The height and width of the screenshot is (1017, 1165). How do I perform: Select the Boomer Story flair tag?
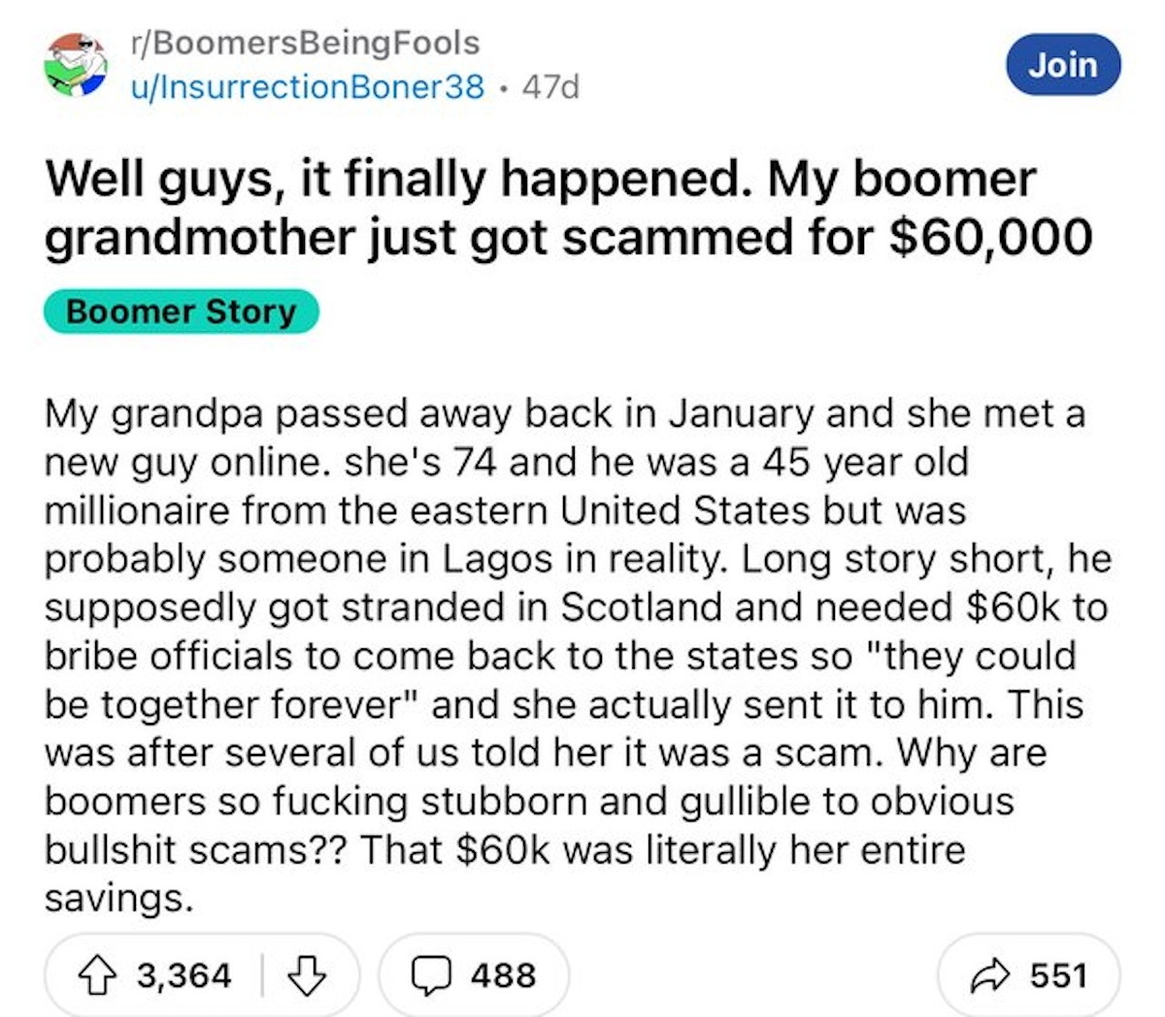tap(182, 312)
